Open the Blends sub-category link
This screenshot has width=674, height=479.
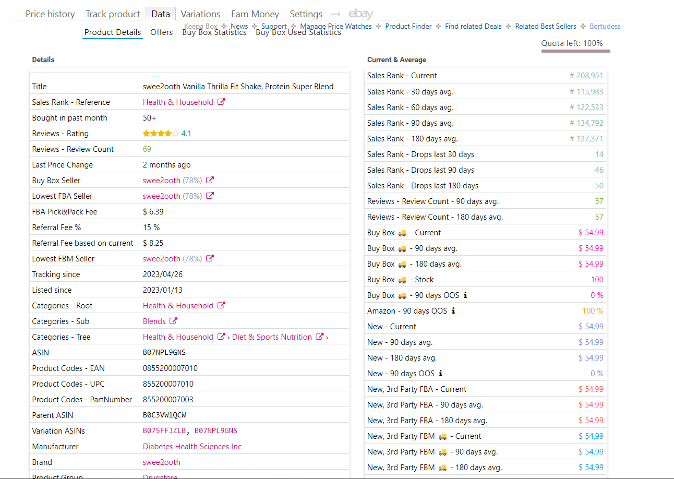[x=154, y=321]
